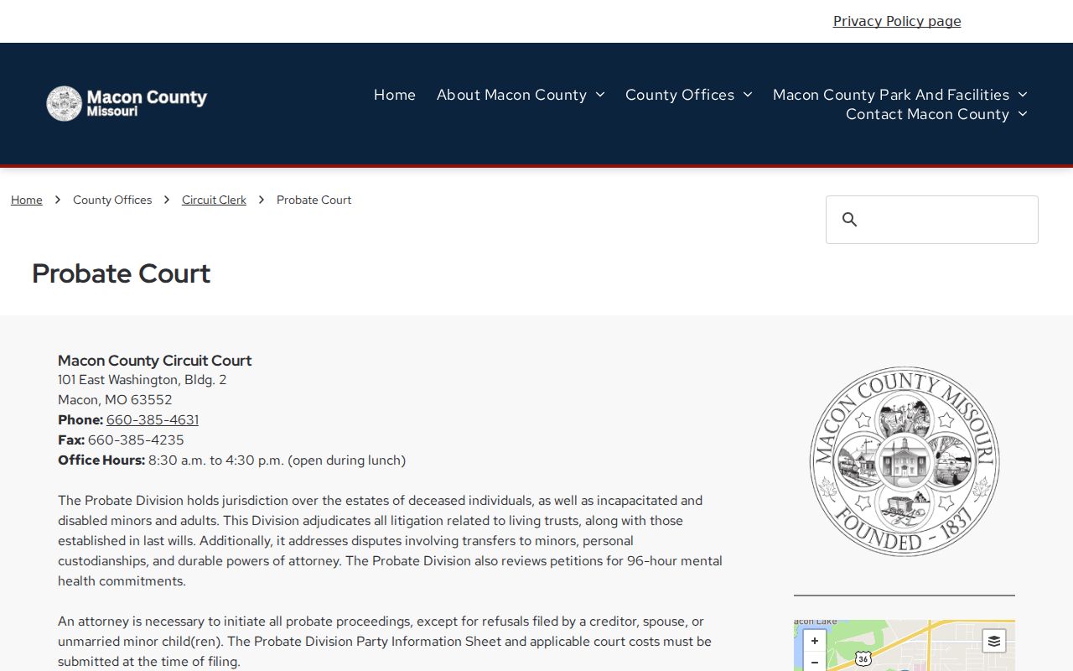Open the Contact Macon County menu
Image resolution: width=1073 pixels, height=671 pixels.
(927, 114)
